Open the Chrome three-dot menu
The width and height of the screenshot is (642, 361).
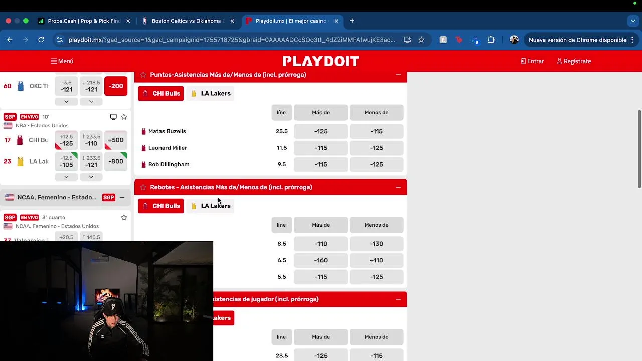pyautogui.click(x=633, y=40)
